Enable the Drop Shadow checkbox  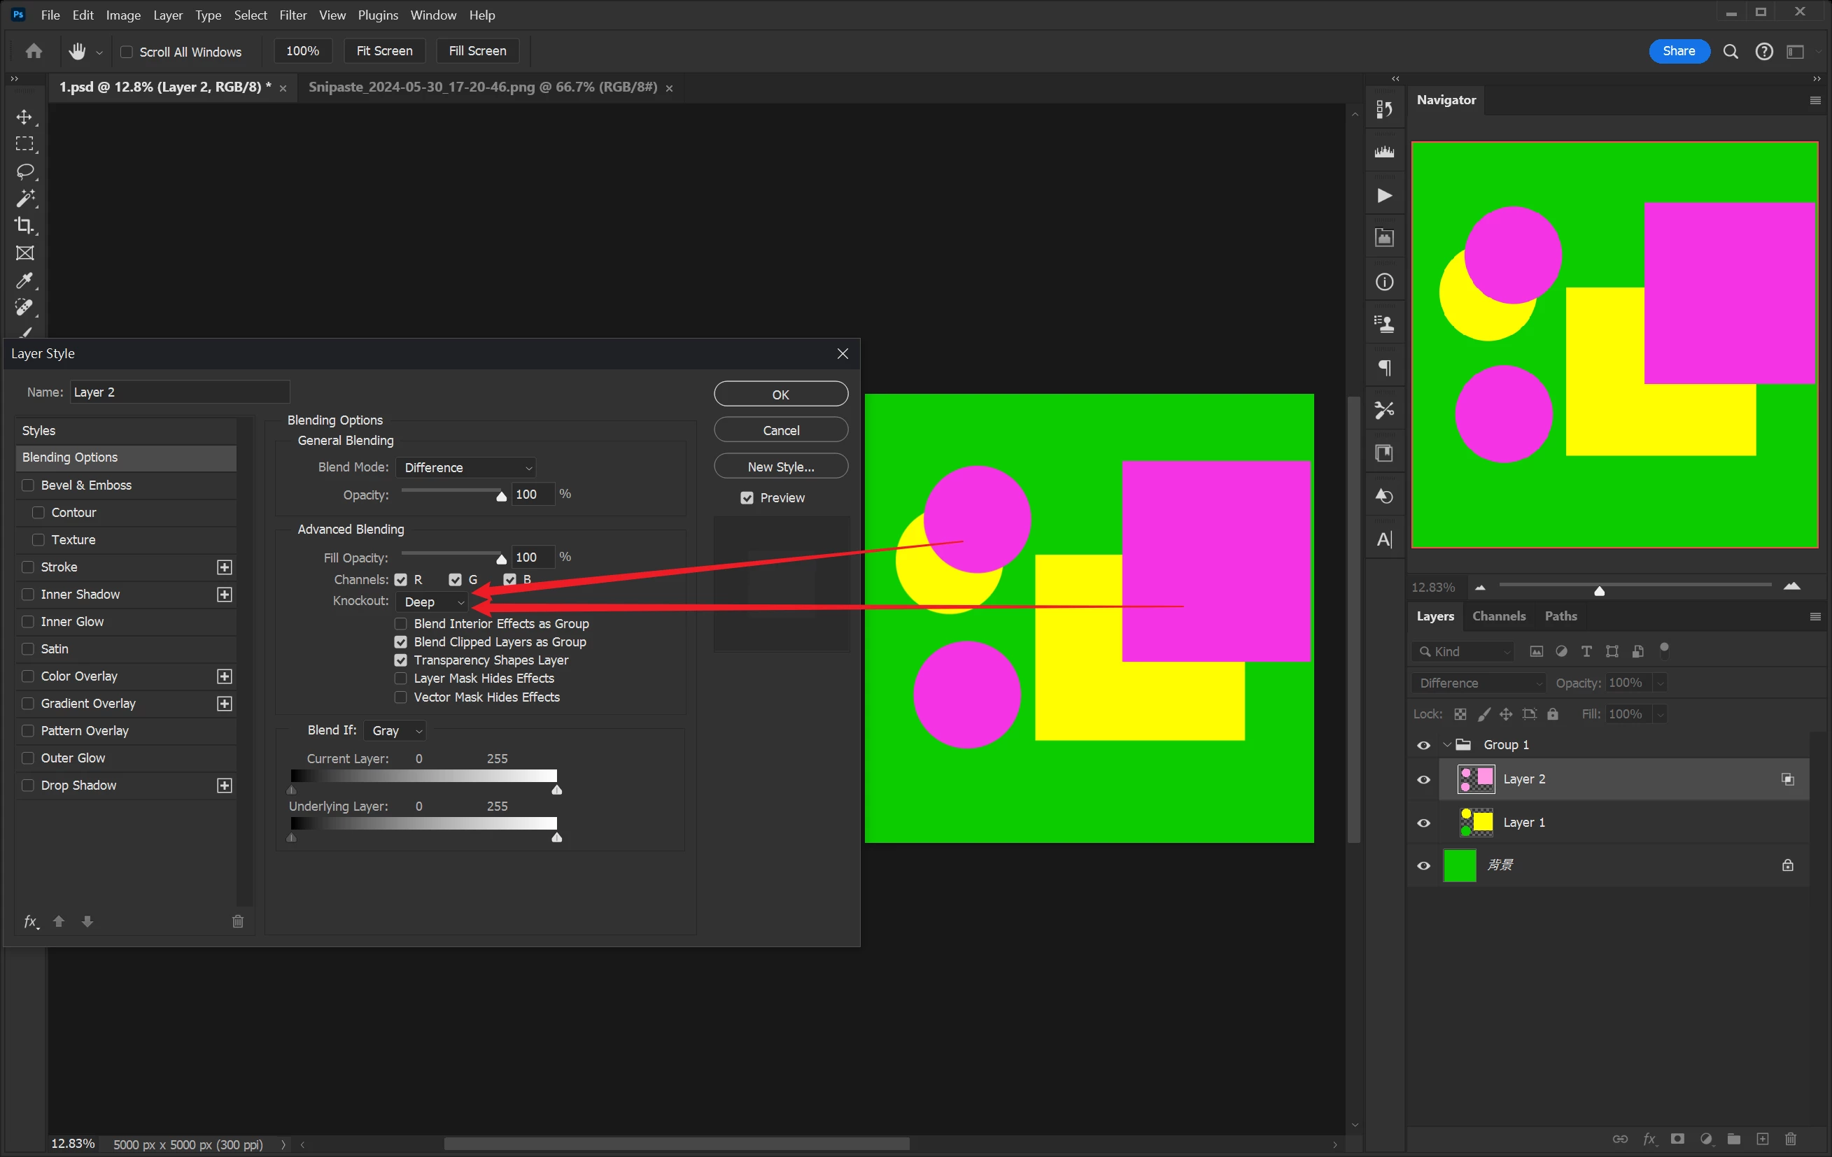28,785
